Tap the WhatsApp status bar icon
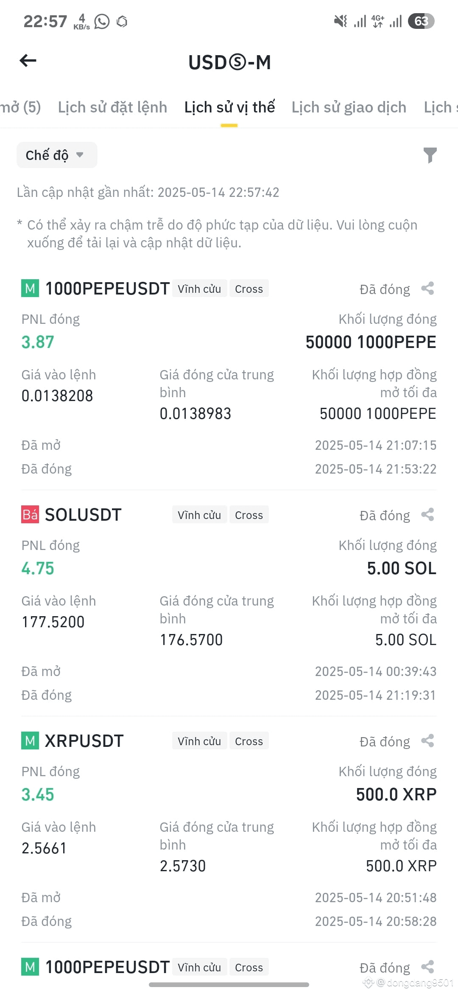 pyautogui.click(x=102, y=21)
